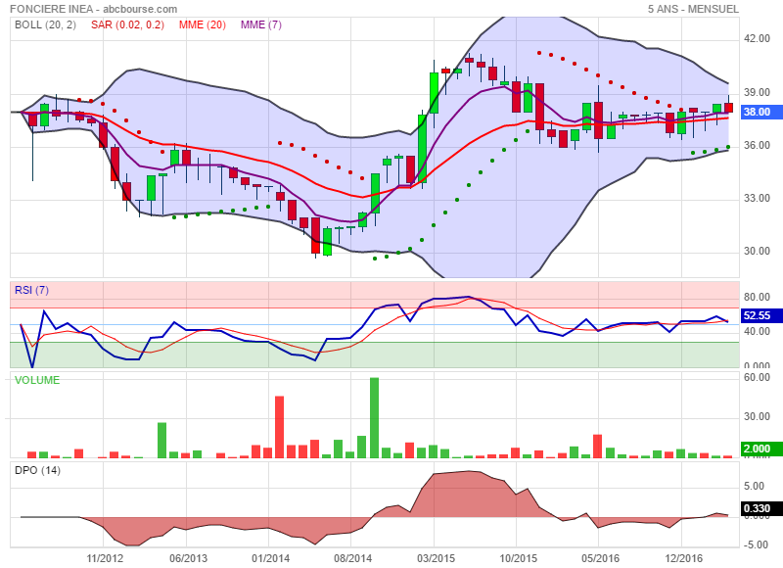Click the RSI (7) panel label
Screen dimensions: 783x568
31,290
